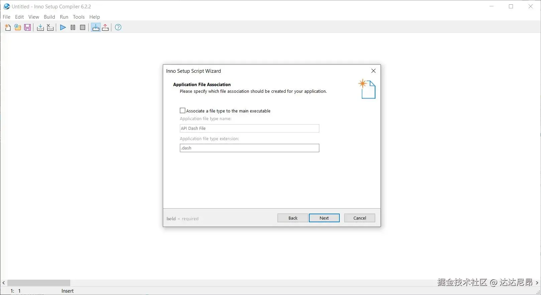
Task: Open the Run menu
Action: tap(64, 17)
